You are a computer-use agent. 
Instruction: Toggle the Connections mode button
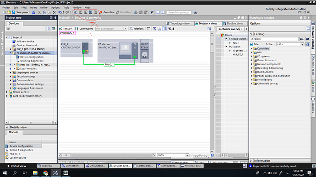coord(84,29)
